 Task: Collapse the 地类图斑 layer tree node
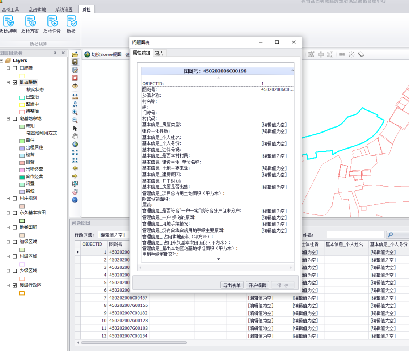point(8,227)
